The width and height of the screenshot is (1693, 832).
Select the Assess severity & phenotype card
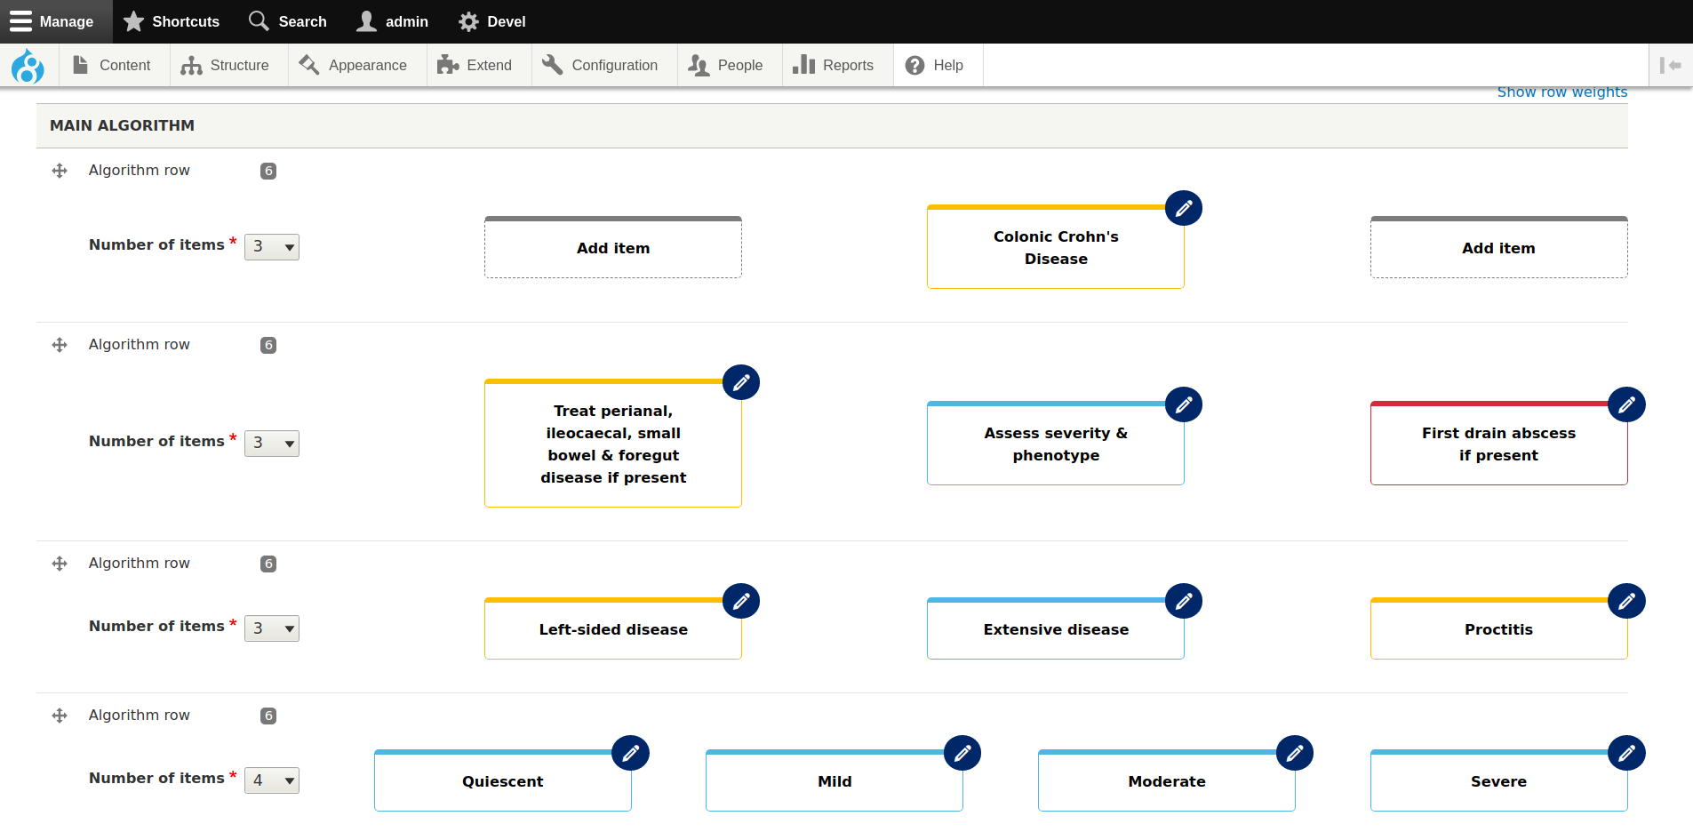click(x=1056, y=444)
